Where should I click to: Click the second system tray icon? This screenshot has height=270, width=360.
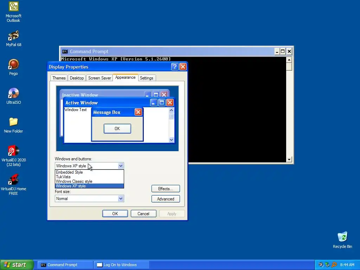(x=327, y=265)
